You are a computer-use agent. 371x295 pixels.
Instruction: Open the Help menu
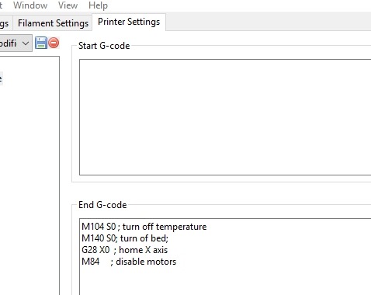98,5
